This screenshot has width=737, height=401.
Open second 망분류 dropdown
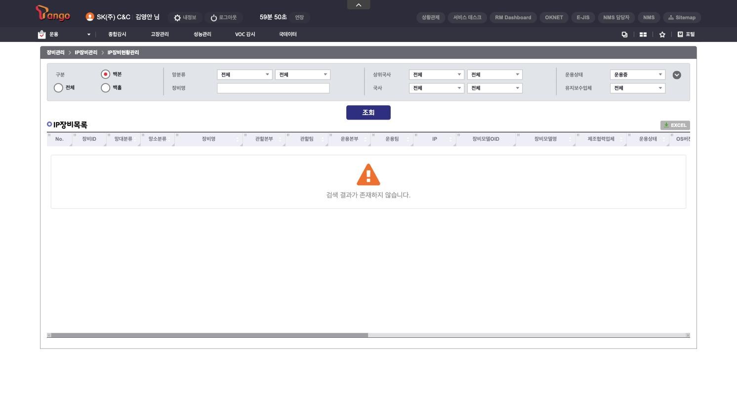(303, 75)
